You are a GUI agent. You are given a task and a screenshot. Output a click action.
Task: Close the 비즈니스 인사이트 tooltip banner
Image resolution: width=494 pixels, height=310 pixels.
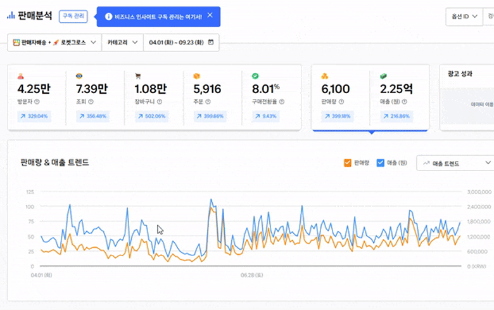tap(210, 15)
